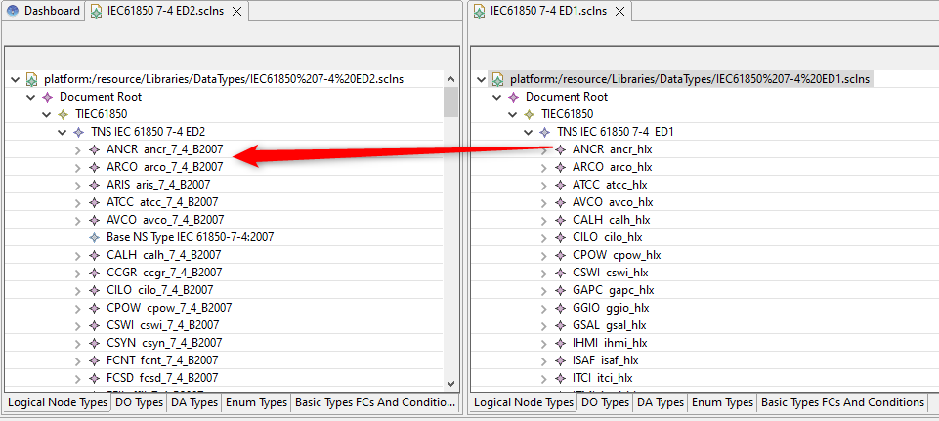This screenshot has width=939, height=421.
Task: Close the IEC61850 7-4 ED1.sclns tab
Action: click(619, 11)
